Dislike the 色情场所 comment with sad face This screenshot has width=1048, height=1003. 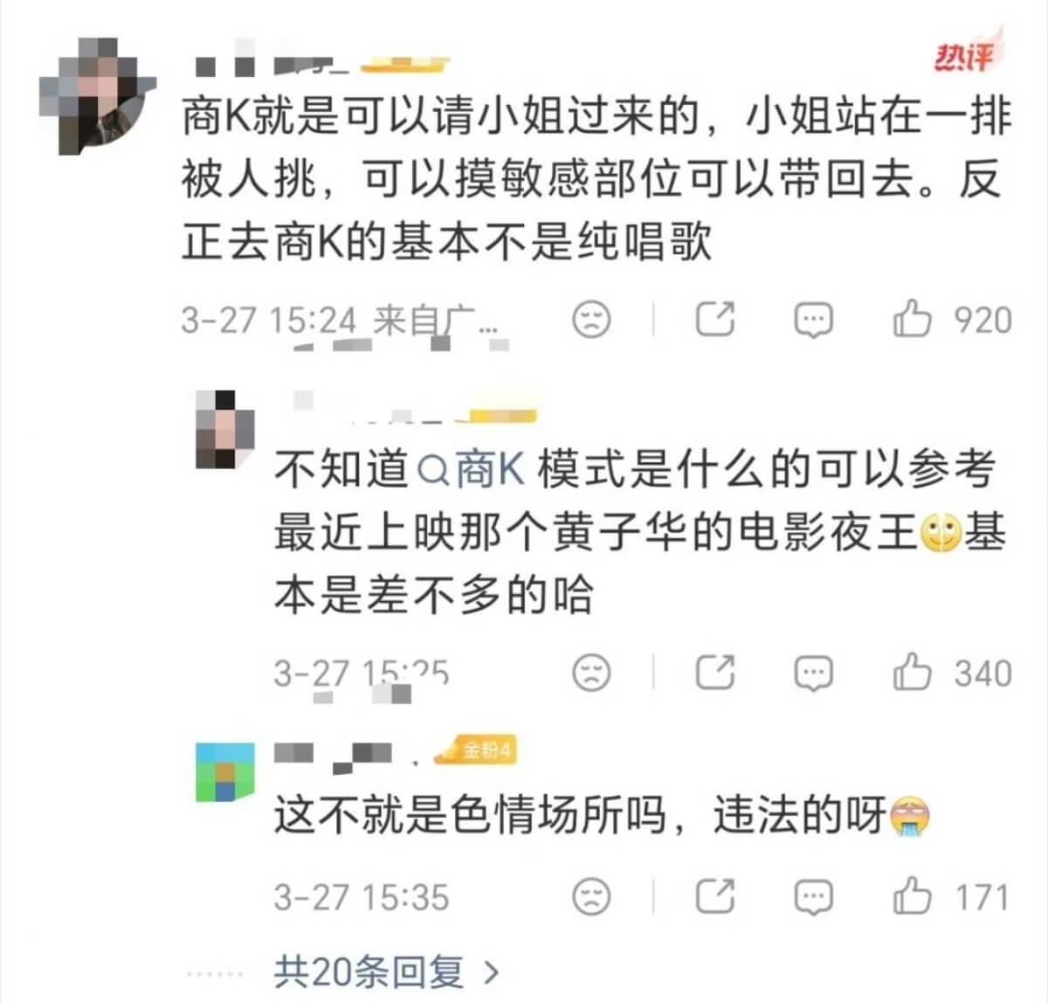click(x=591, y=896)
